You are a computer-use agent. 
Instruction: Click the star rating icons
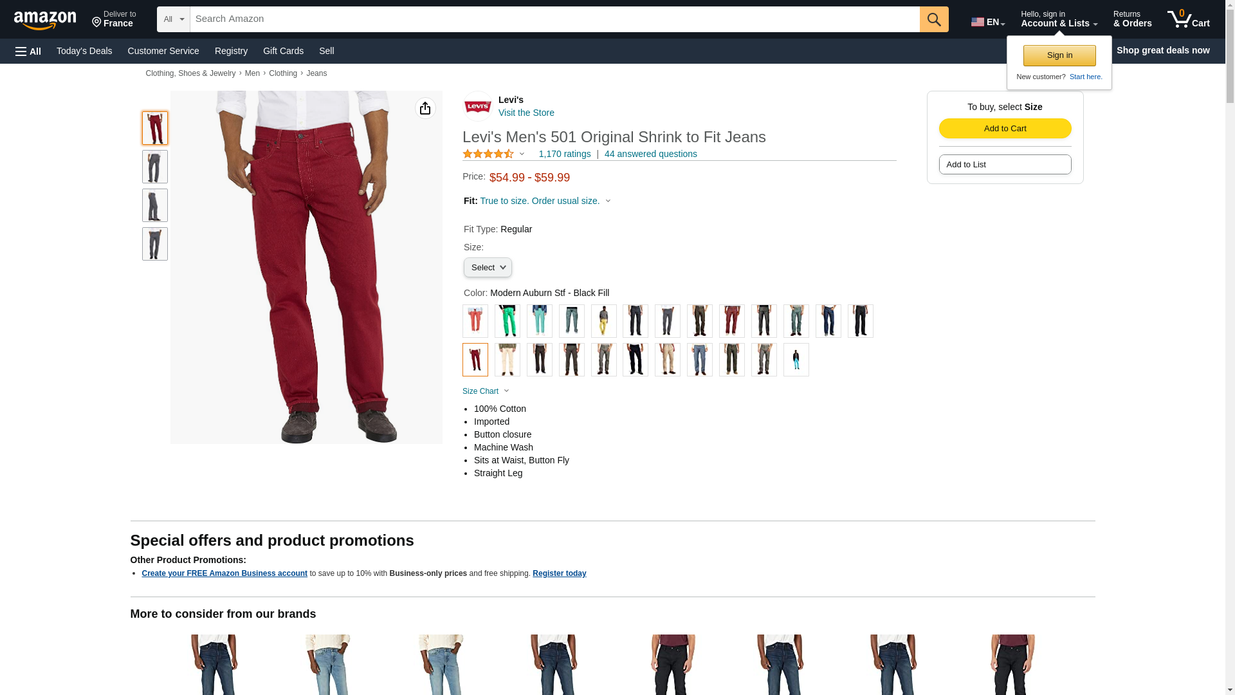tap(488, 154)
